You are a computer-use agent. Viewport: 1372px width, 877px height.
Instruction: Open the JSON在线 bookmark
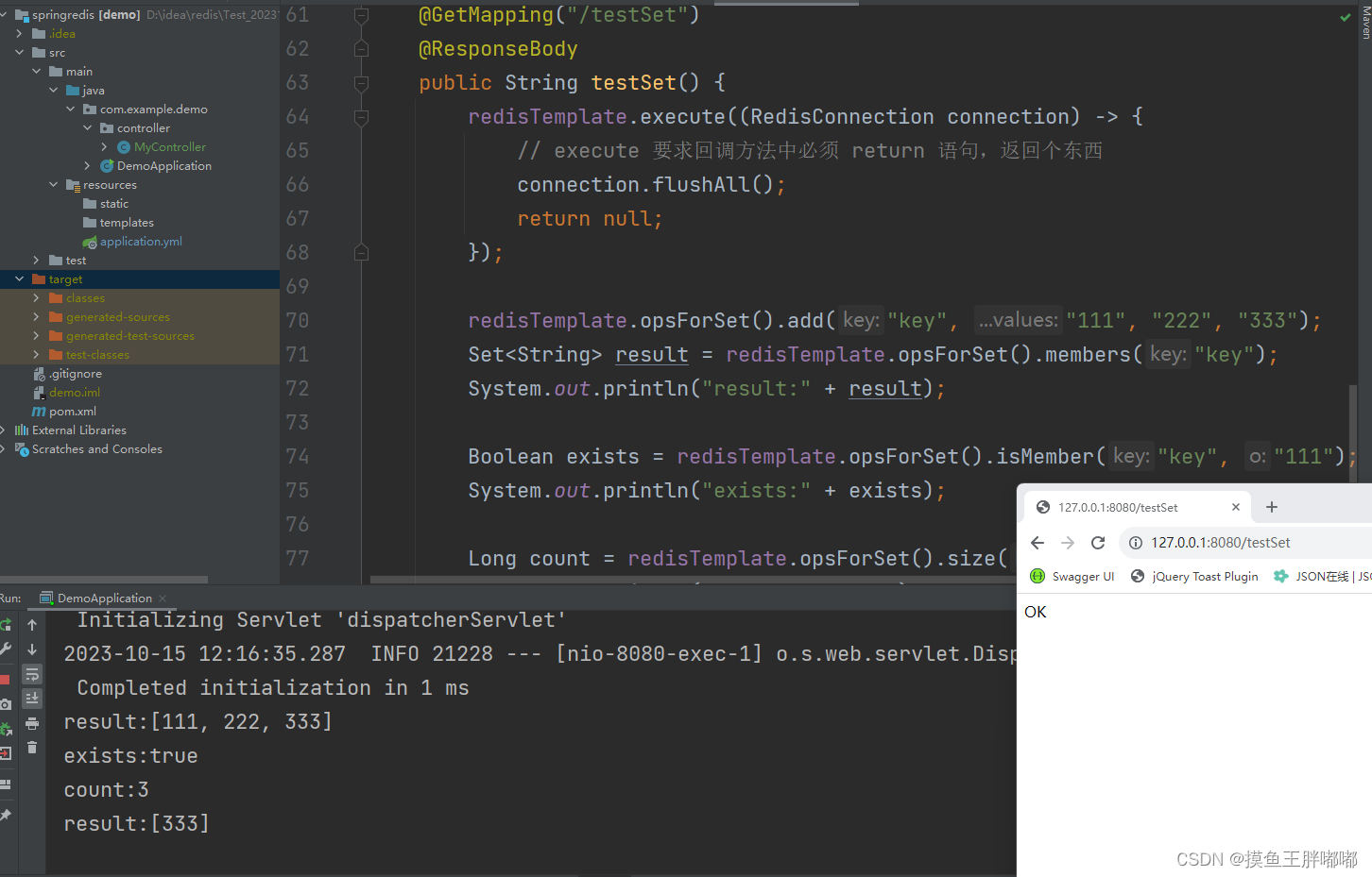[x=1322, y=577]
